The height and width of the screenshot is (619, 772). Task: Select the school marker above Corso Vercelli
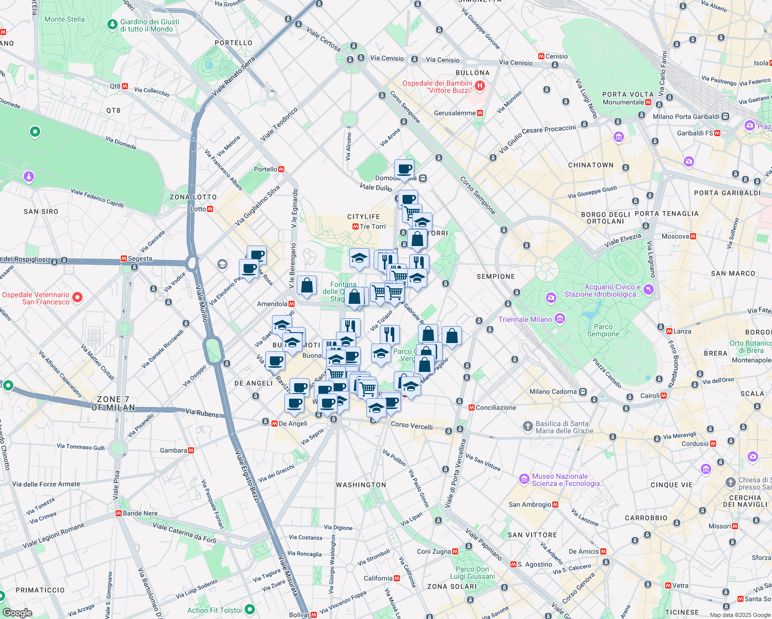click(x=376, y=409)
